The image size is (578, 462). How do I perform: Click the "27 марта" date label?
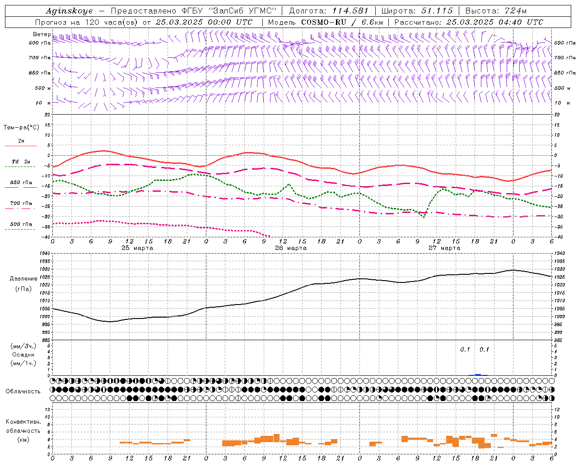coord(444,248)
